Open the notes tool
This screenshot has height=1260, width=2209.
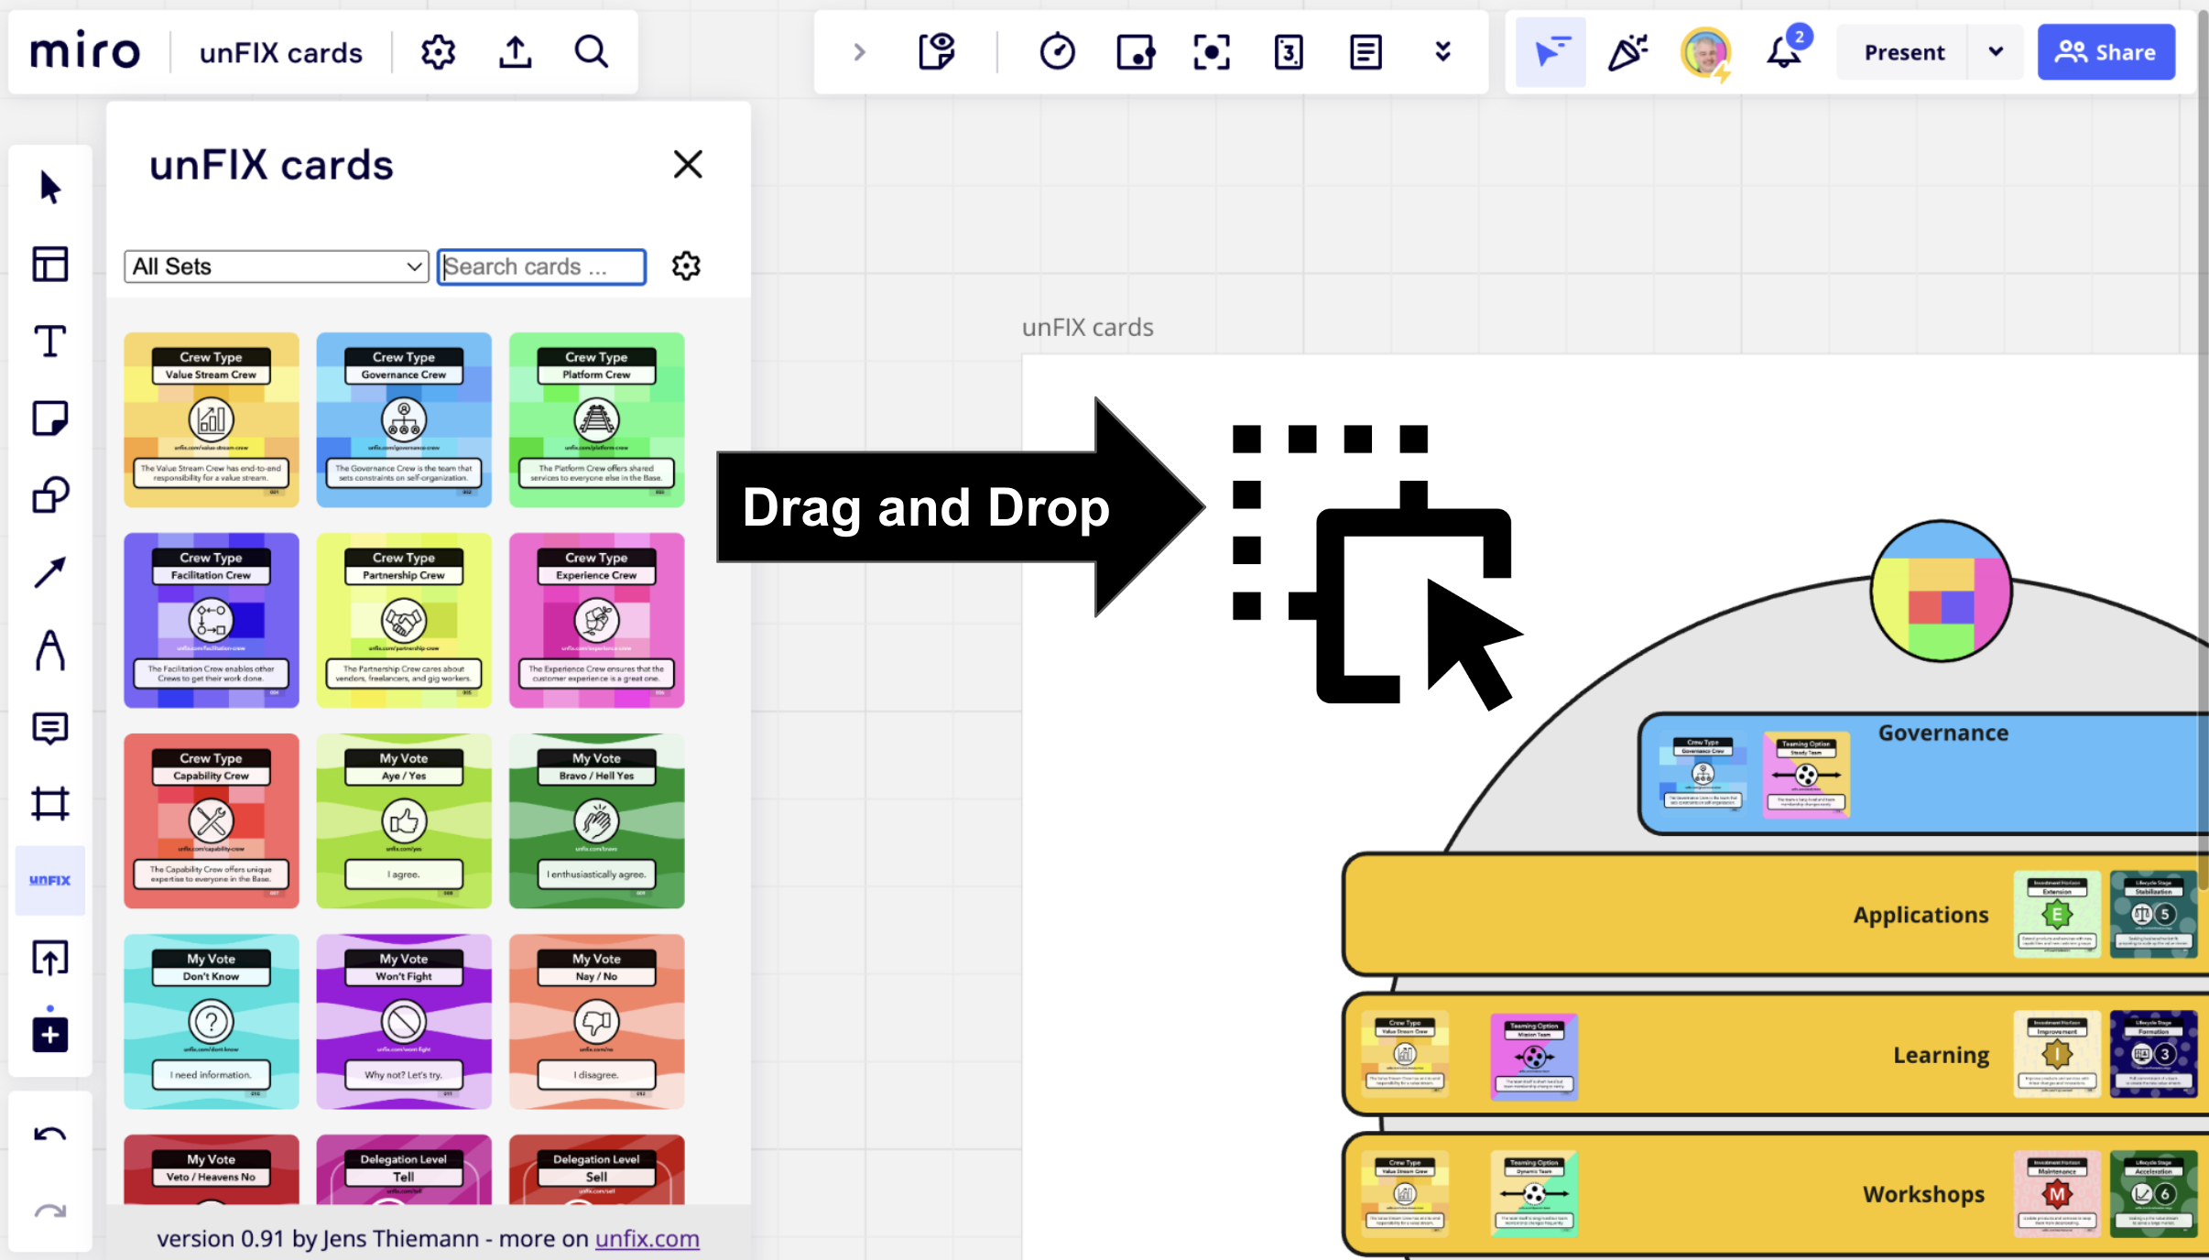pos(1366,52)
